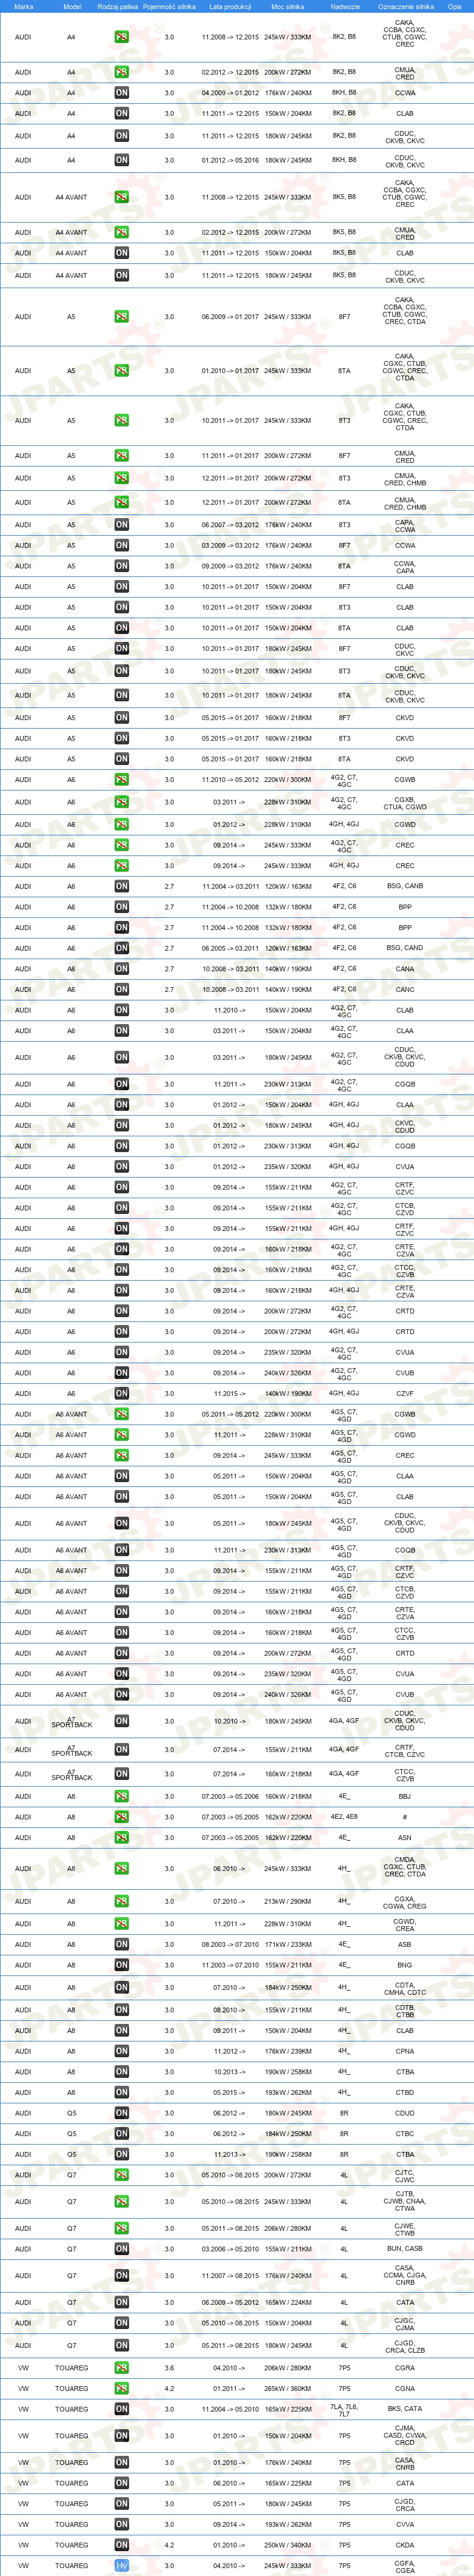Click the petrol icon in the A6 CGXB, CTUA row

coord(121,802)
